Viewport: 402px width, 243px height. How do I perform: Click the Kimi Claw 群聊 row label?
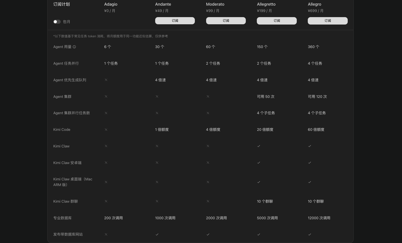66,201
